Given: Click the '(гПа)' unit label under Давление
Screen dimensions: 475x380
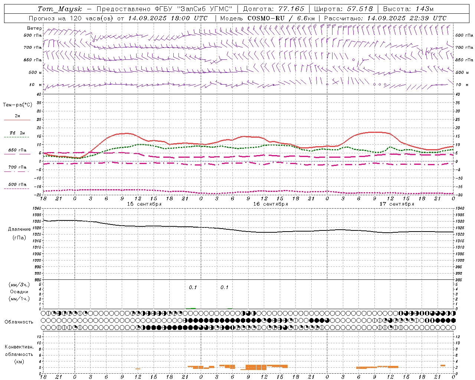Looking at the screenshot, I should 19,238.
